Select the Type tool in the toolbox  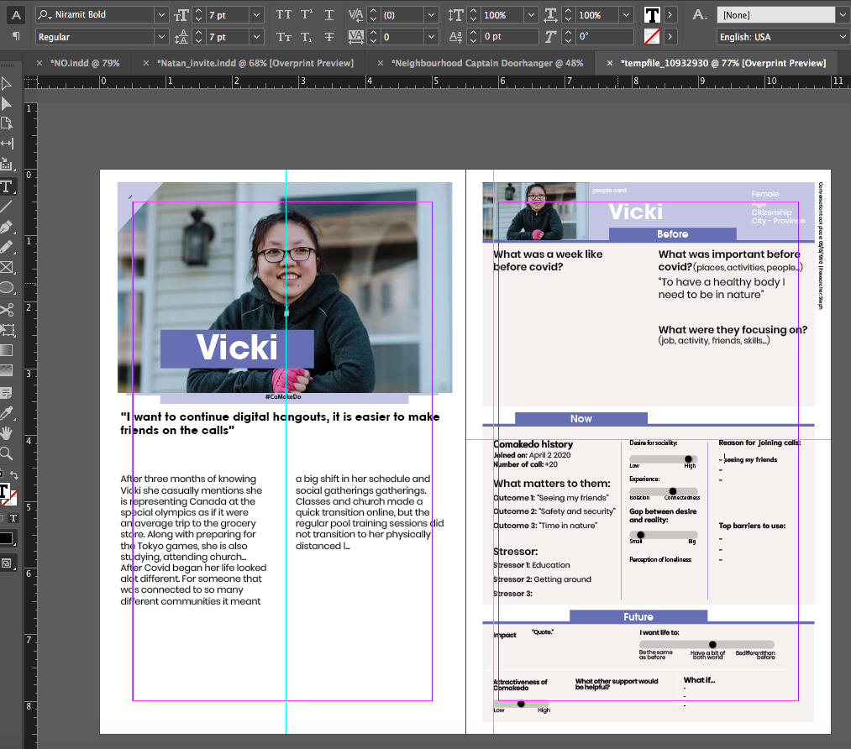click(7, 186)
